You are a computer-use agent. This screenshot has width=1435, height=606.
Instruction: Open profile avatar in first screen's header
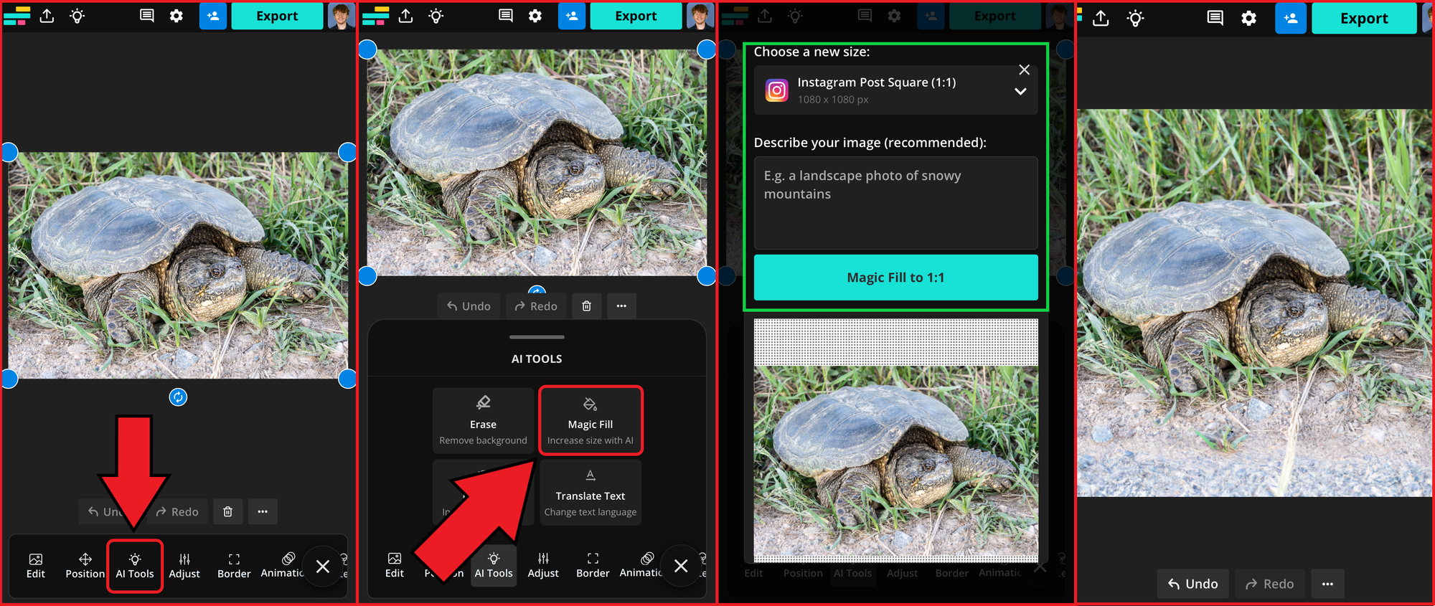(x=341, y=16)
